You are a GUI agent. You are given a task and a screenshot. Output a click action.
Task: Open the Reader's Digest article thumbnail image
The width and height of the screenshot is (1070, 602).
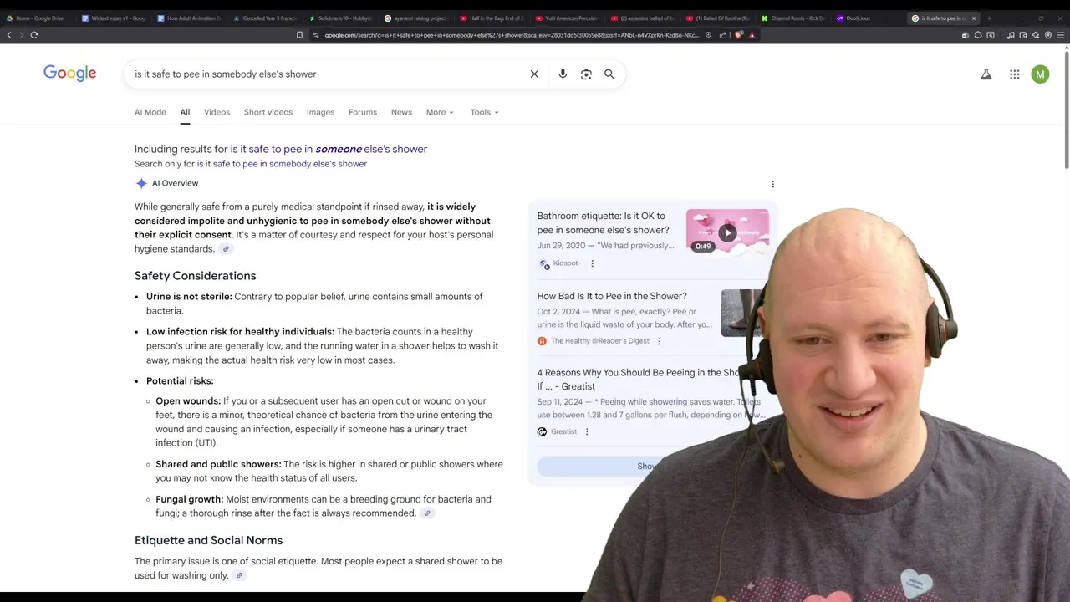[742, 313]
